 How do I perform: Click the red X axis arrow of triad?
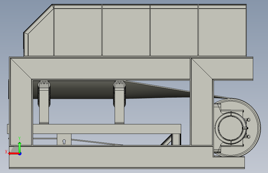14,154
